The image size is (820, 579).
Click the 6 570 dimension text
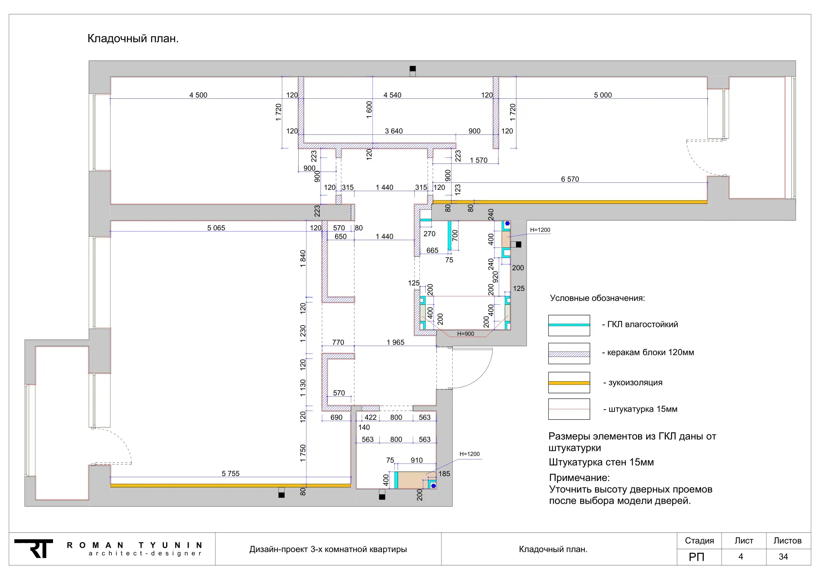tap(570, 179)
